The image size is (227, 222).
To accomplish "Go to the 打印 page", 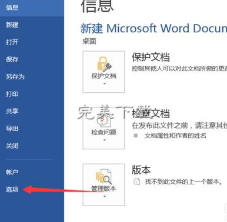I will [x=12, y=94].
